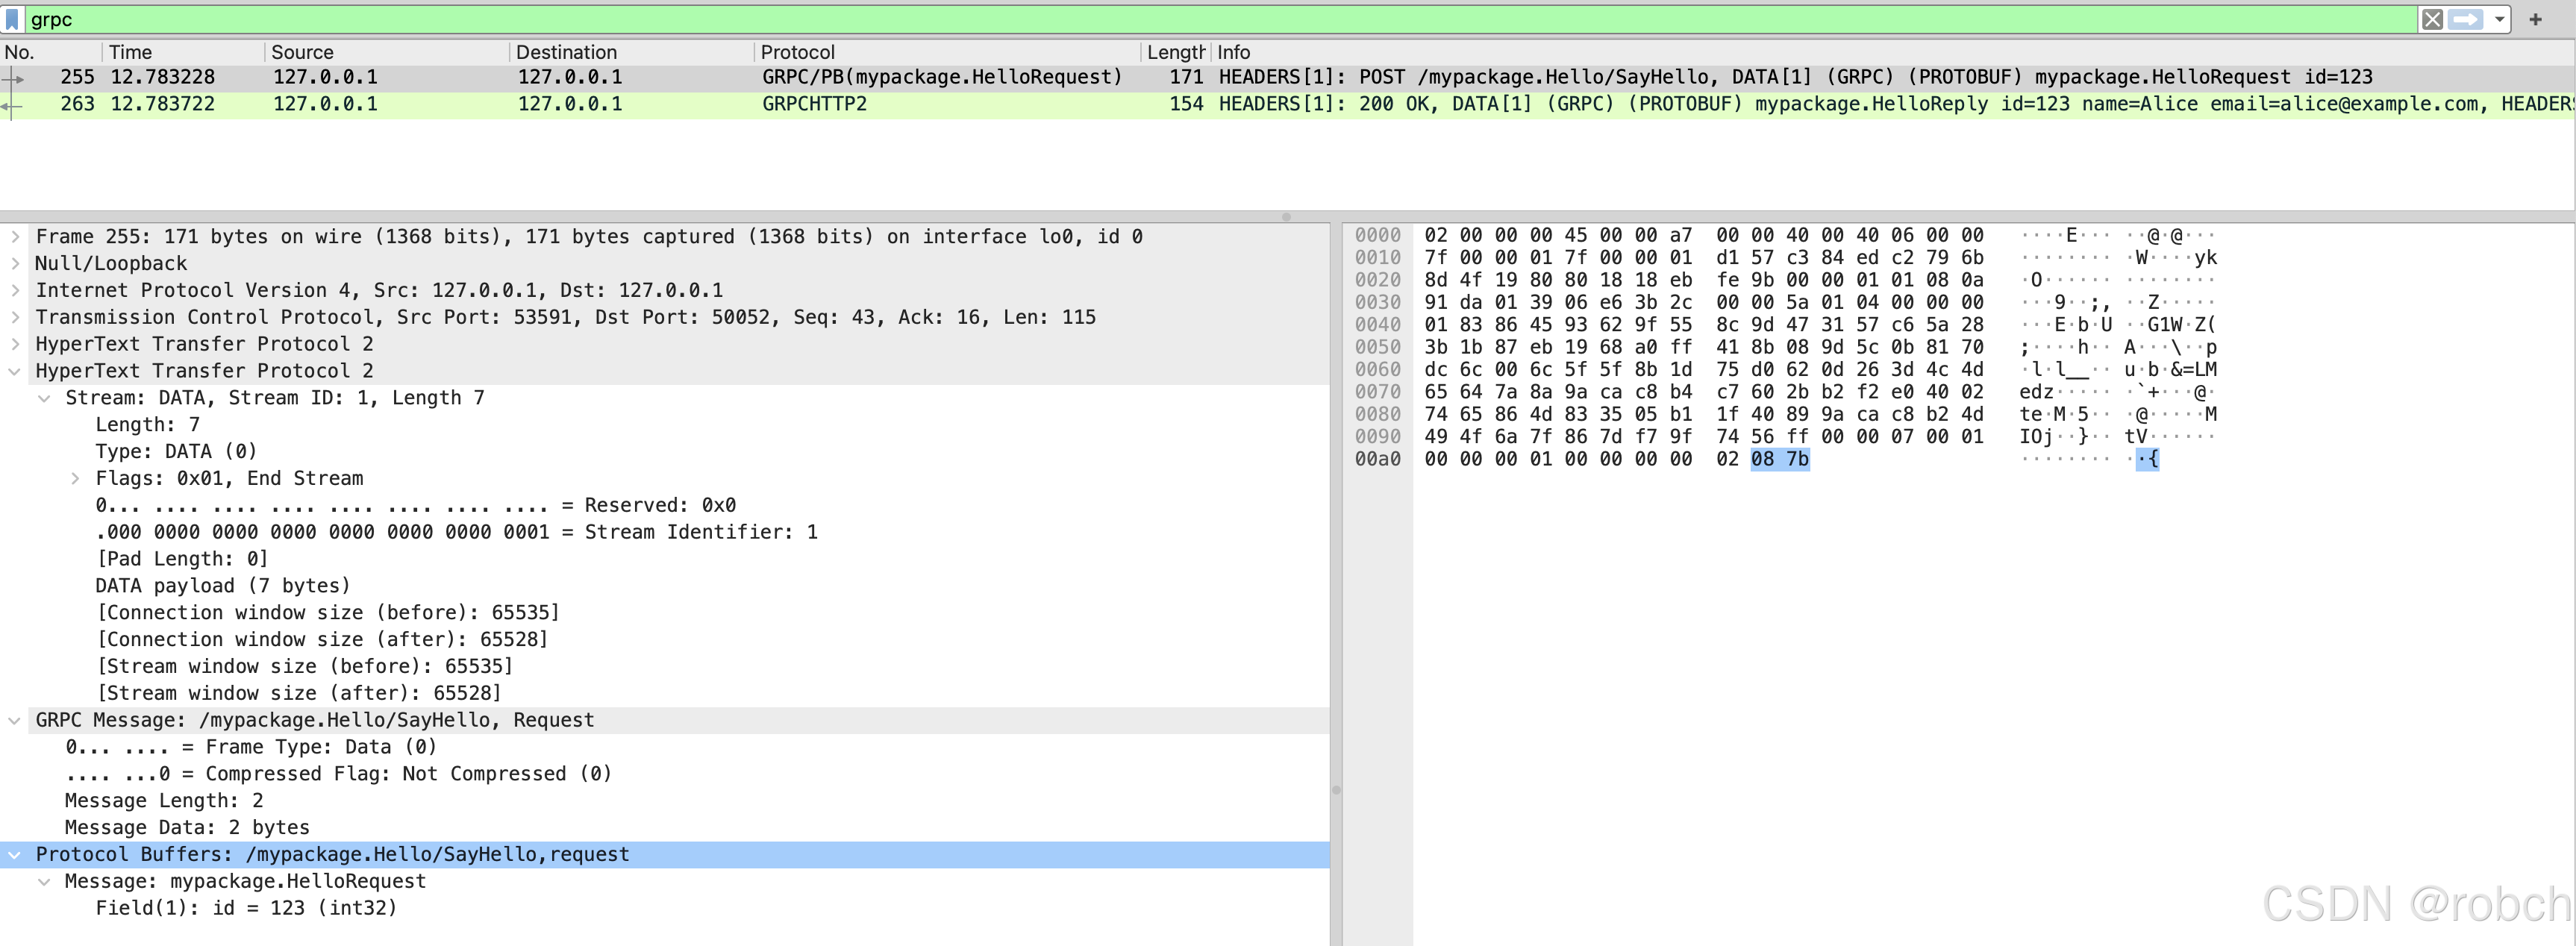Image resolution: width=2576 pixels, height=946 pixels.
Task: Select Message Data: 2 bytes line
Action: 187,828
